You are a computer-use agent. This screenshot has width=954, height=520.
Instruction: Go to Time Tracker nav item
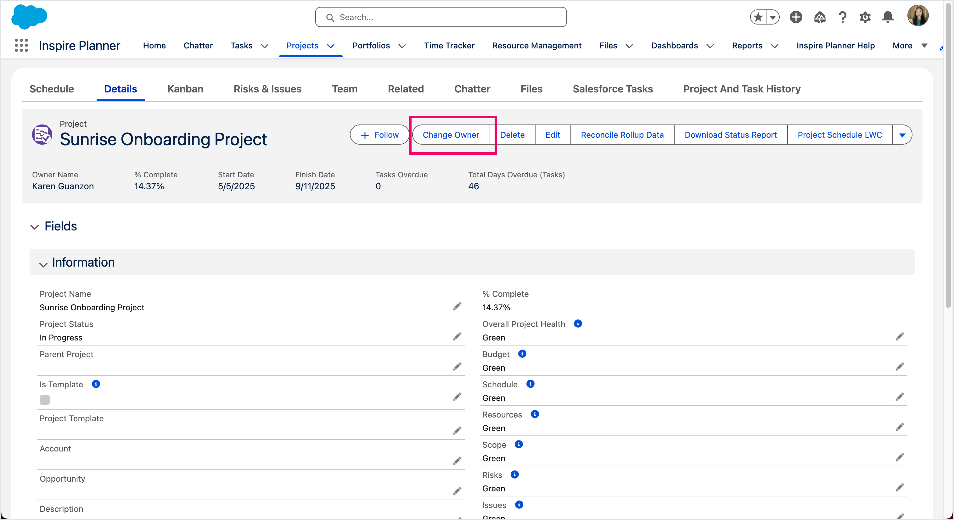click(x=449, y=46)
